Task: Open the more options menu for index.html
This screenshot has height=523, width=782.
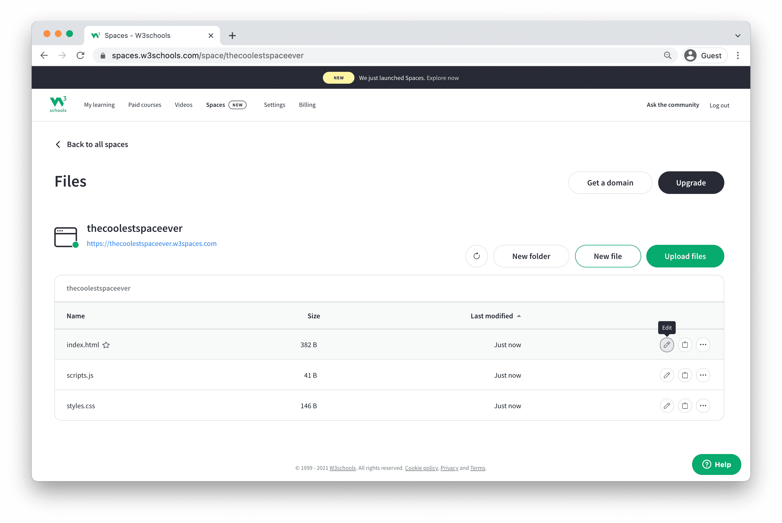Action: [x=703, y=345]
